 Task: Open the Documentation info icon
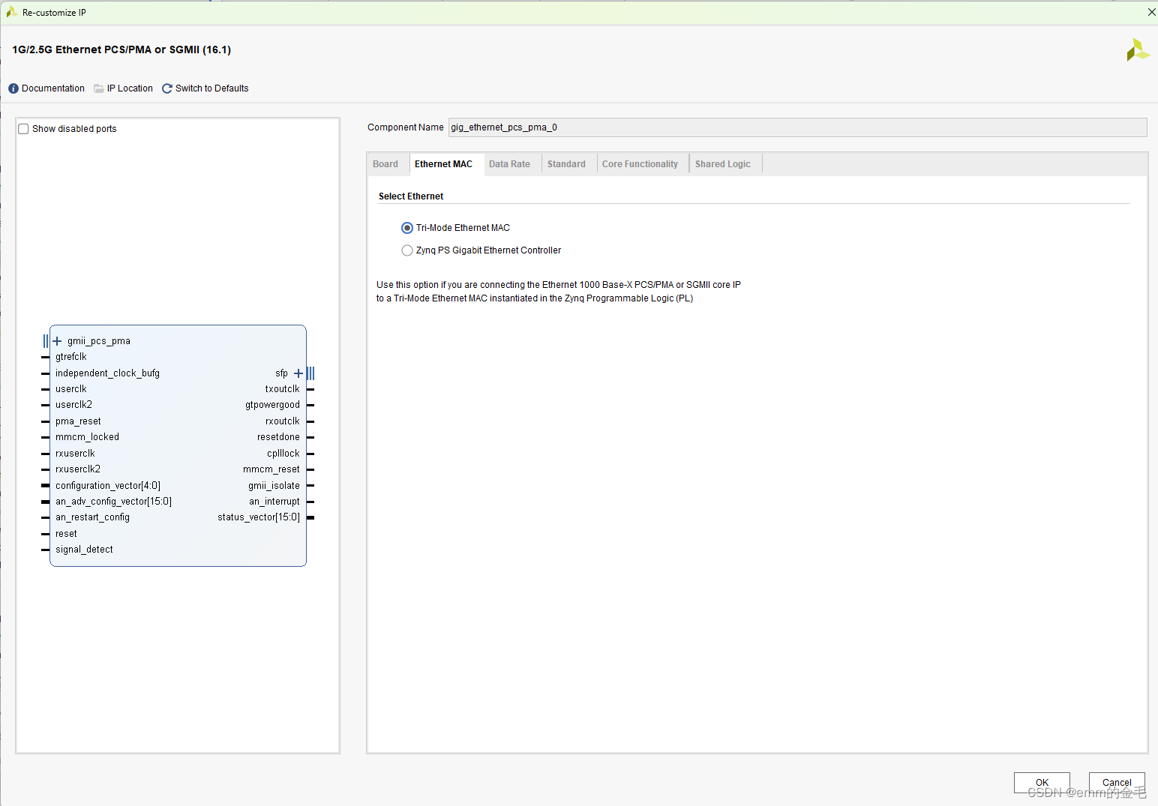point(13,88)
